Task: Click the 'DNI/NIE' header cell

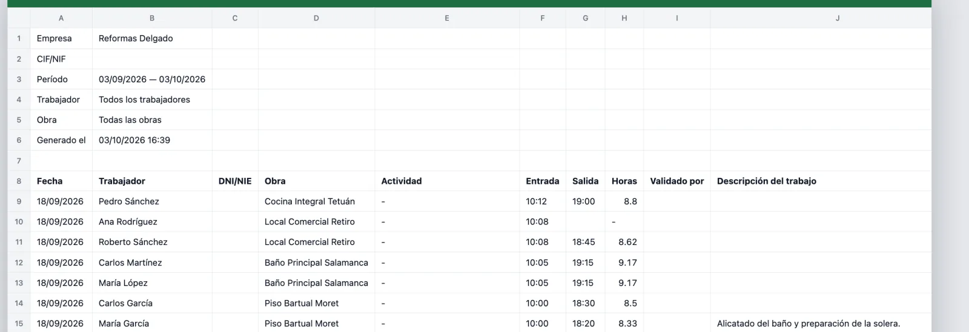Action: 235,181
